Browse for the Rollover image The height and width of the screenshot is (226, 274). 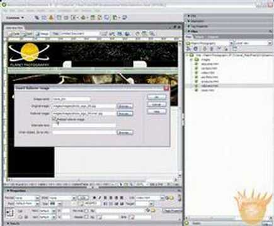point(125,114)
